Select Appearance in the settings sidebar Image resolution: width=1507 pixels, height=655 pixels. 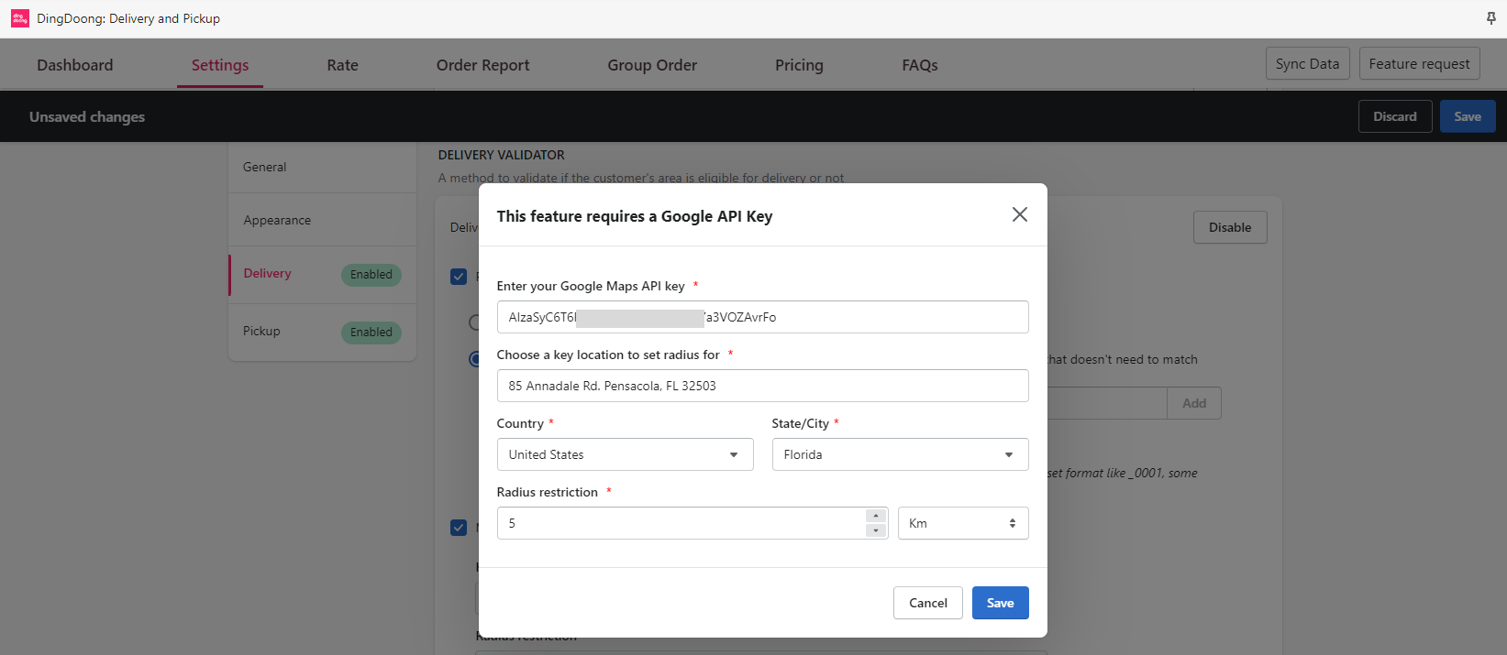pyautogui.click(x=277, y=220)
